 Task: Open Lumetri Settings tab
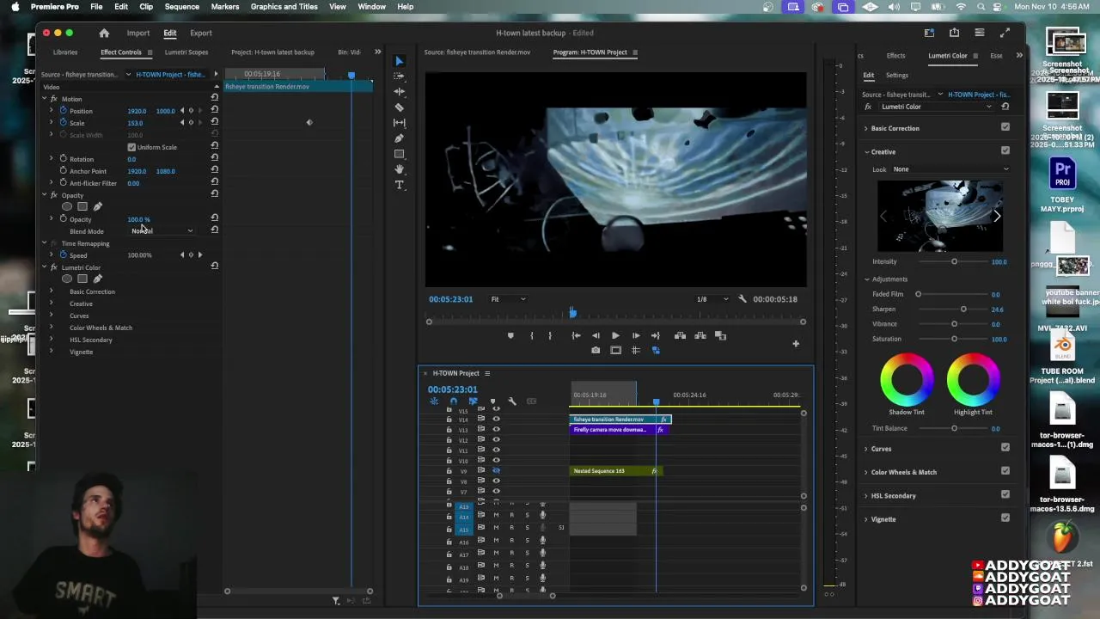pyautogui.click(x=897, y=76)
